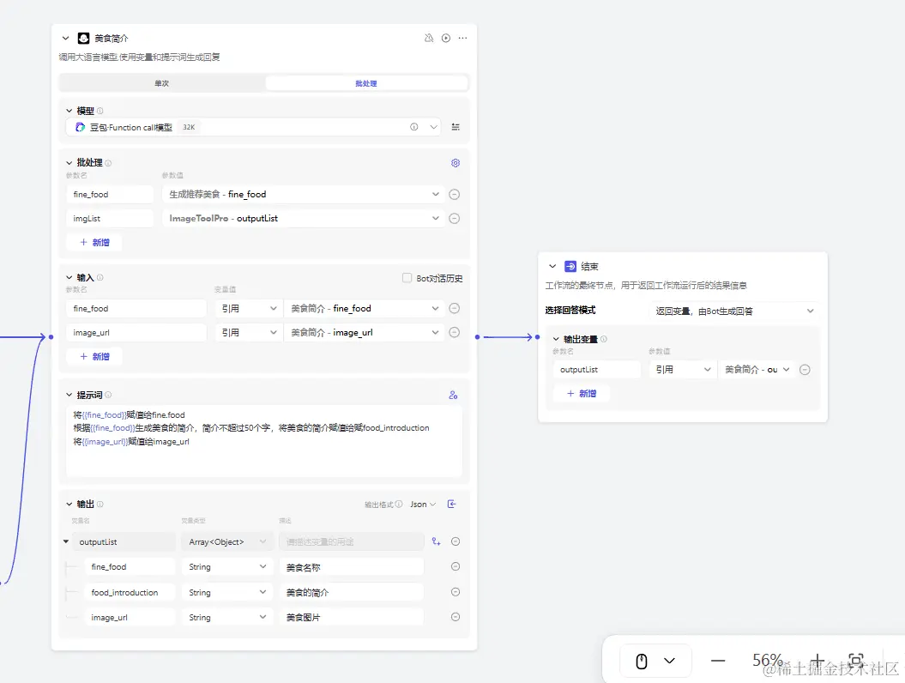Collapse the 结束 node card

[552, 266]
